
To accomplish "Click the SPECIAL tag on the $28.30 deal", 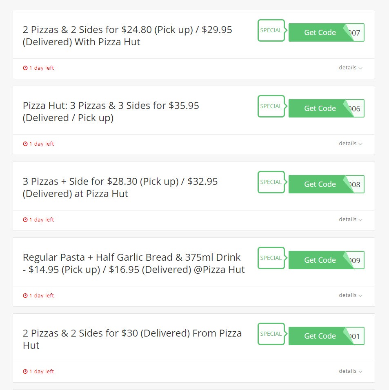I will (x=271, y=182).
